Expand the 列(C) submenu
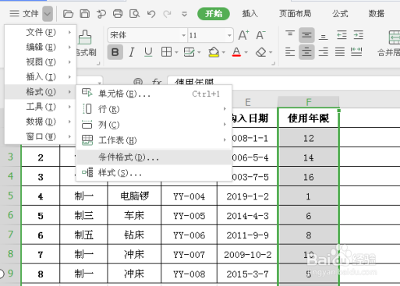This screenshot has height=286, width=400. coord(154,125)
